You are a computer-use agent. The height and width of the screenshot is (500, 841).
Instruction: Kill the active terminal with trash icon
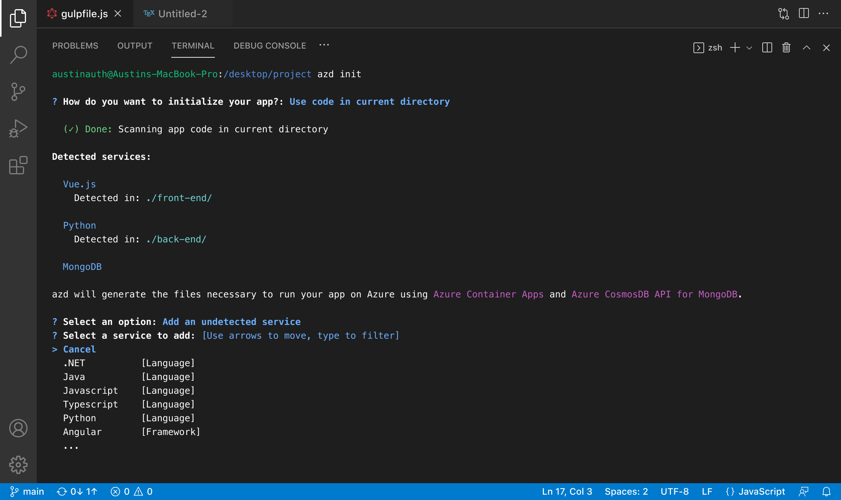[786, 47]
